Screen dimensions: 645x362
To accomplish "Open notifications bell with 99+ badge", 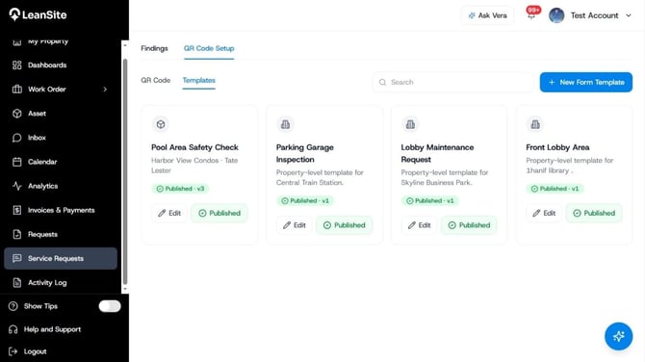I will pyautogui.click(x=532, y=13).
